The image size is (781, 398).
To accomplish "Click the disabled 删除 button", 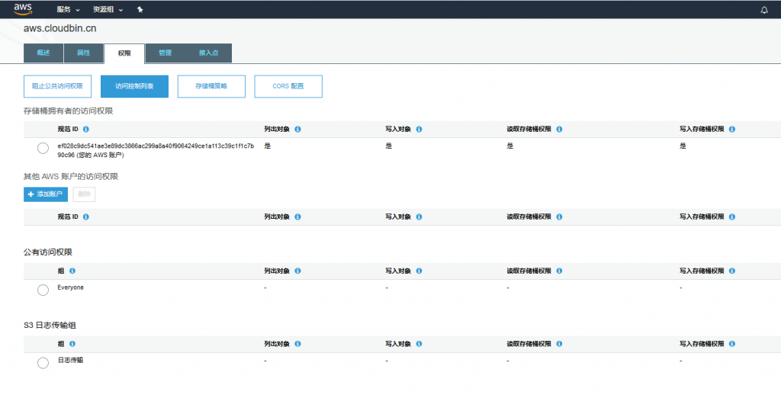I will 84,194.
